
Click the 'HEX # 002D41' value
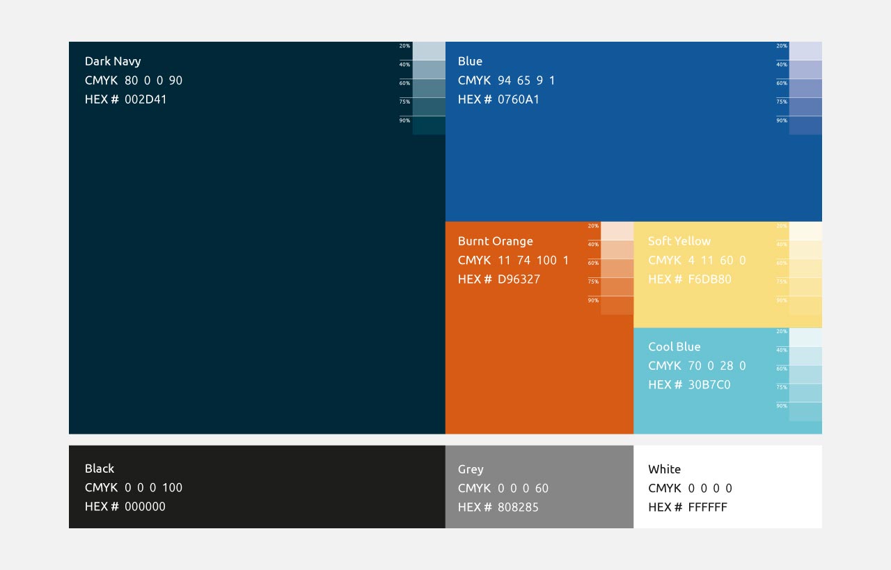click(126, 99)
